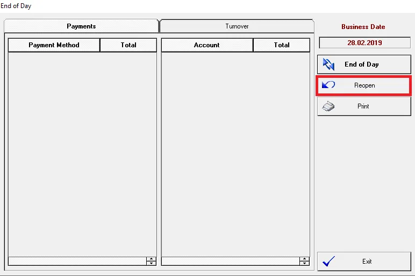Screen dimensions: 415x276
Task: Click the Account column header
Action: [207, 45]
